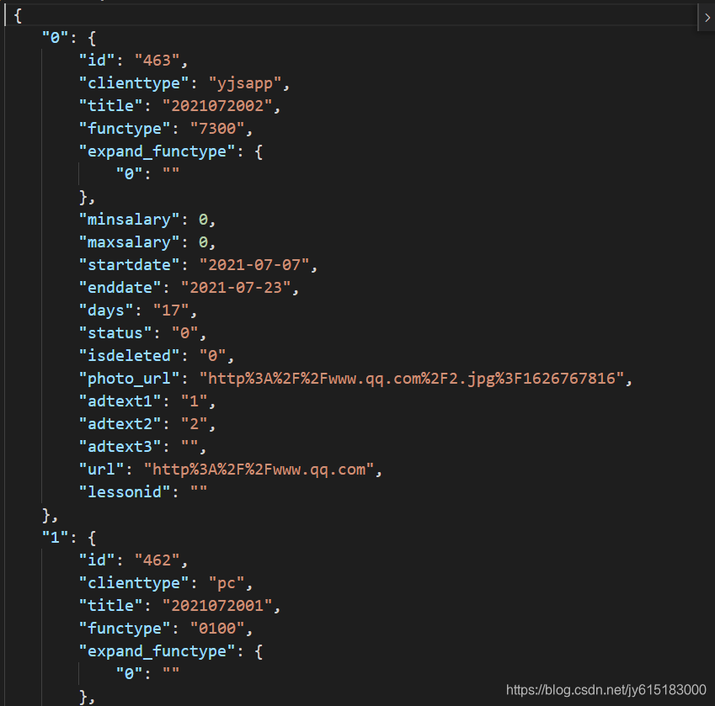The image size is (715, 706).
Task: Select title value "2021072002"
Action: [x=217, y=106]
